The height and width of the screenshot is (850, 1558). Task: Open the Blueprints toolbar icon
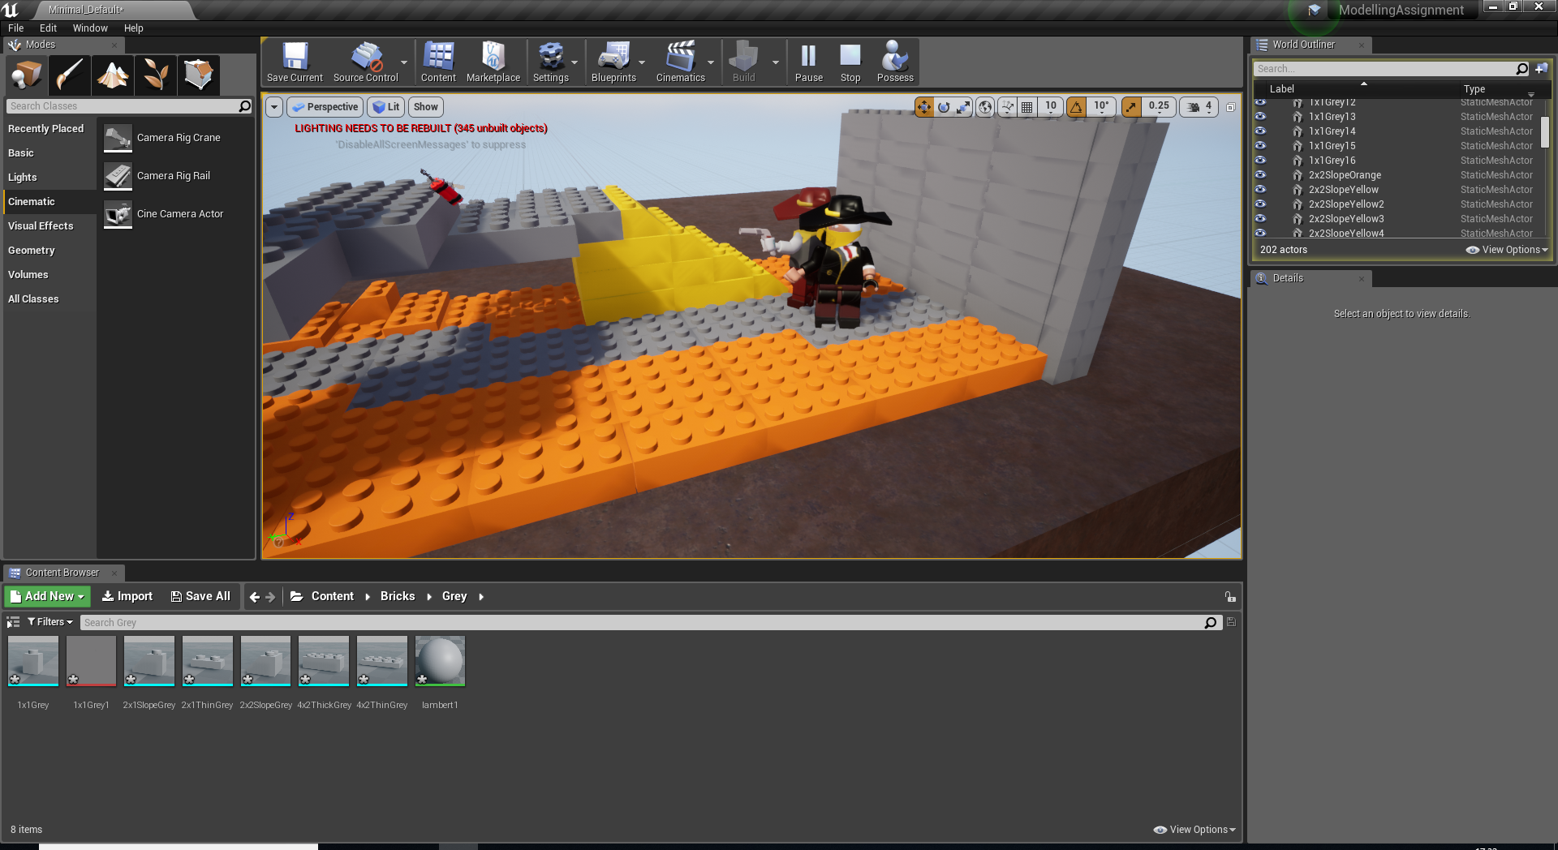pyautogui.click(x=613, y=62)
